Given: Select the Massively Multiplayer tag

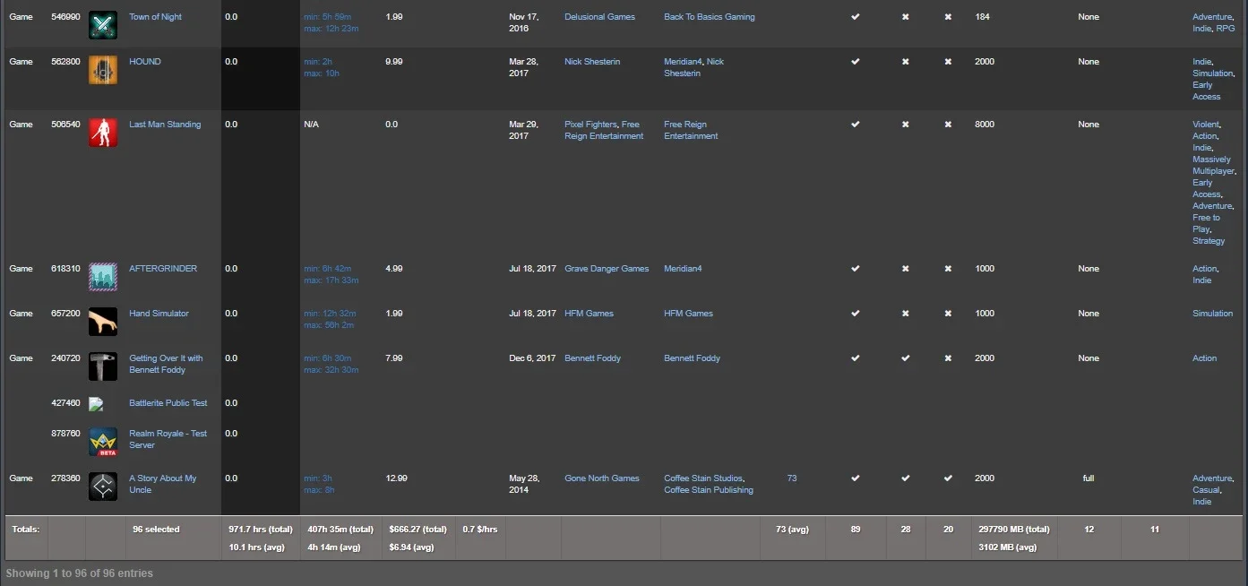Looking at the screenshot, I should (1213, 165).
